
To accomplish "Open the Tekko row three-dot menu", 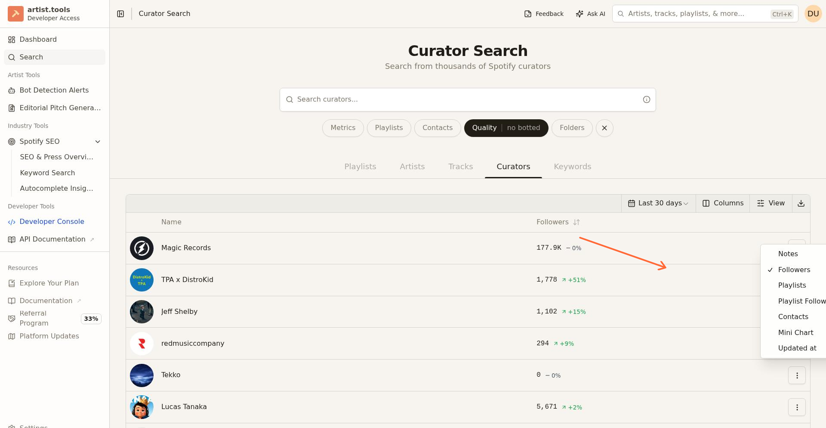I will tap(797, 375).
